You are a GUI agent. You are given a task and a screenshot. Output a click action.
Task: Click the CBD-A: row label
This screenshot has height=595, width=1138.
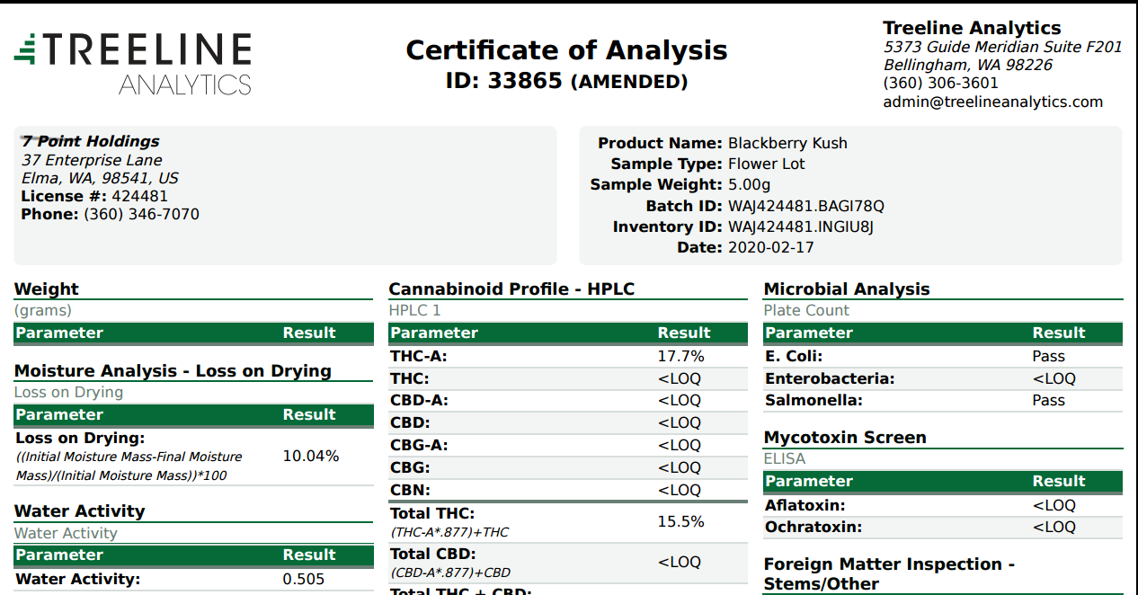(x=419, y=400)
